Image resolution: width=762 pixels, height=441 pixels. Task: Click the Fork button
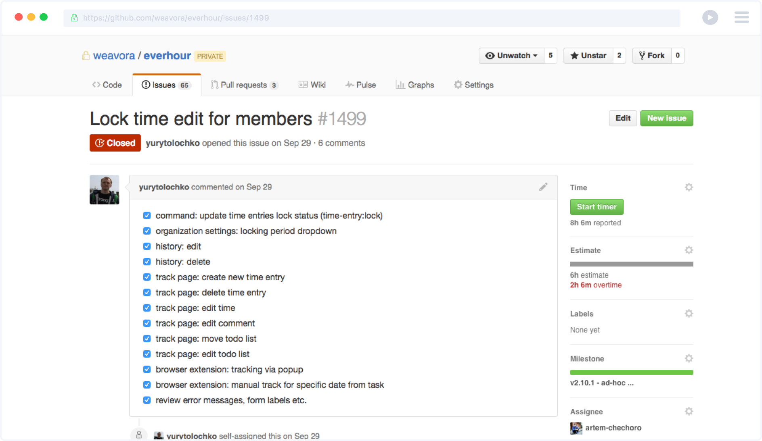(x=652, y=55)
